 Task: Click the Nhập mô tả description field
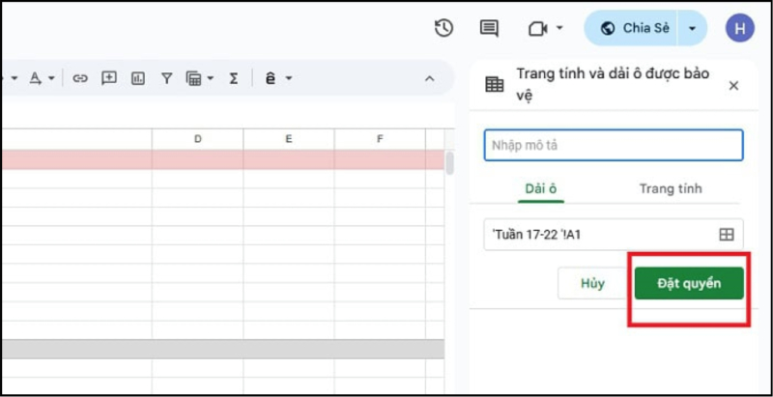[x=613, y=145]
